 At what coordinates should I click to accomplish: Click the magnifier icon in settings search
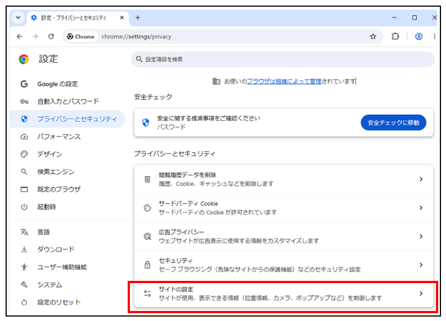coord(139,59)
